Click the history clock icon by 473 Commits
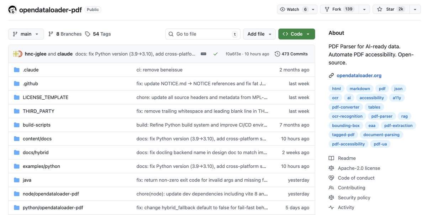The width and height of the screenshot is (427, 215). click(278, 54)
